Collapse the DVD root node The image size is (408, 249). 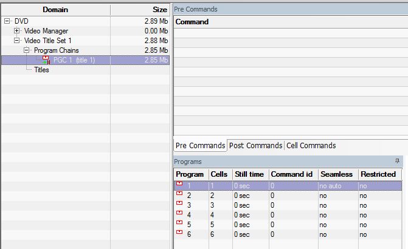point(7,21)
